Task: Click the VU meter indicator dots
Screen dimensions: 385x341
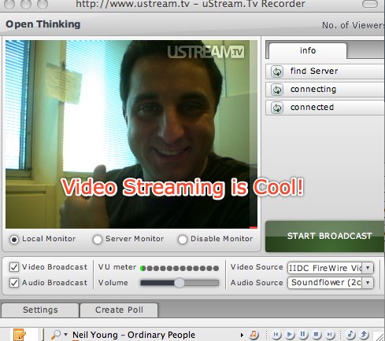Action: coord(180,268)
